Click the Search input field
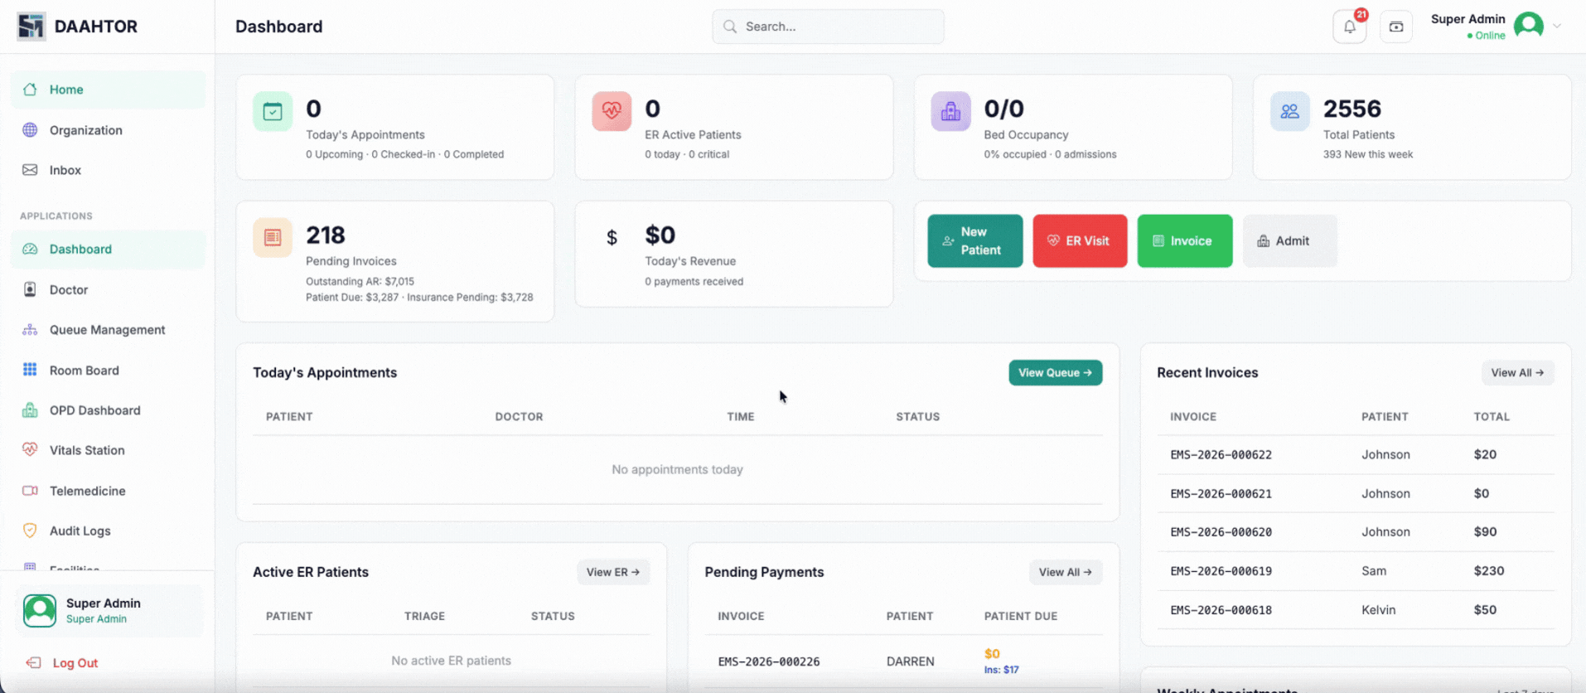This screenshot has width=1586, height=693. pyautogui.click(x=828, y=27)
